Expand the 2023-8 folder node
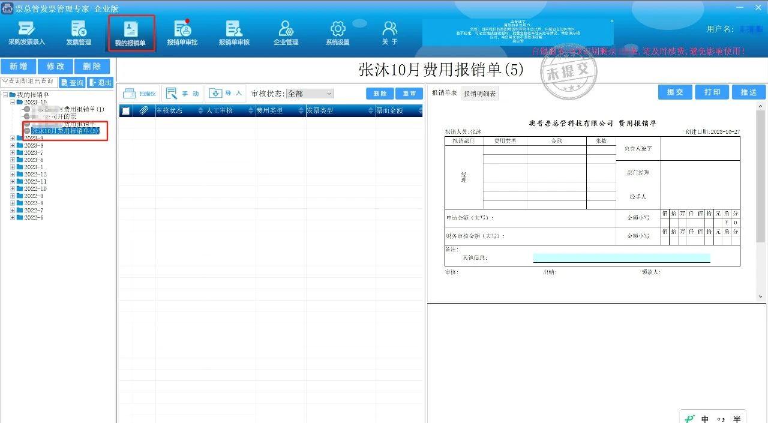 coord(13,146)
